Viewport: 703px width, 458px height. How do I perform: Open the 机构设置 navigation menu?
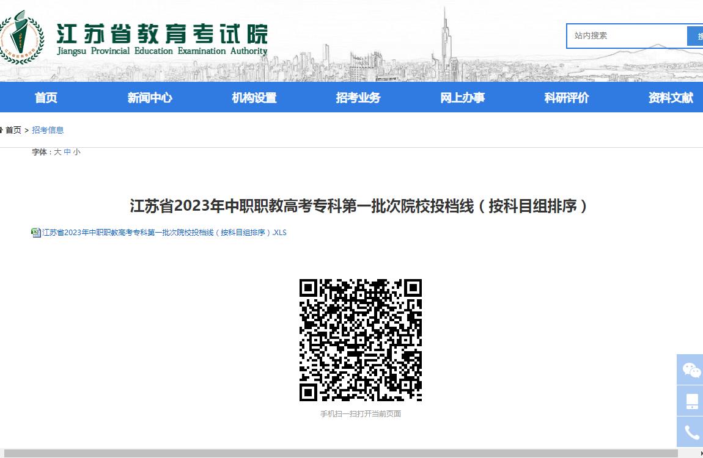(x=254, y=98)
